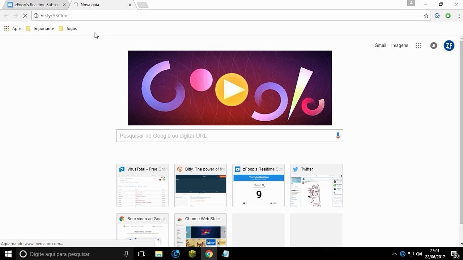
Task: Go to Gmail
Action: [x=380, y=45]
